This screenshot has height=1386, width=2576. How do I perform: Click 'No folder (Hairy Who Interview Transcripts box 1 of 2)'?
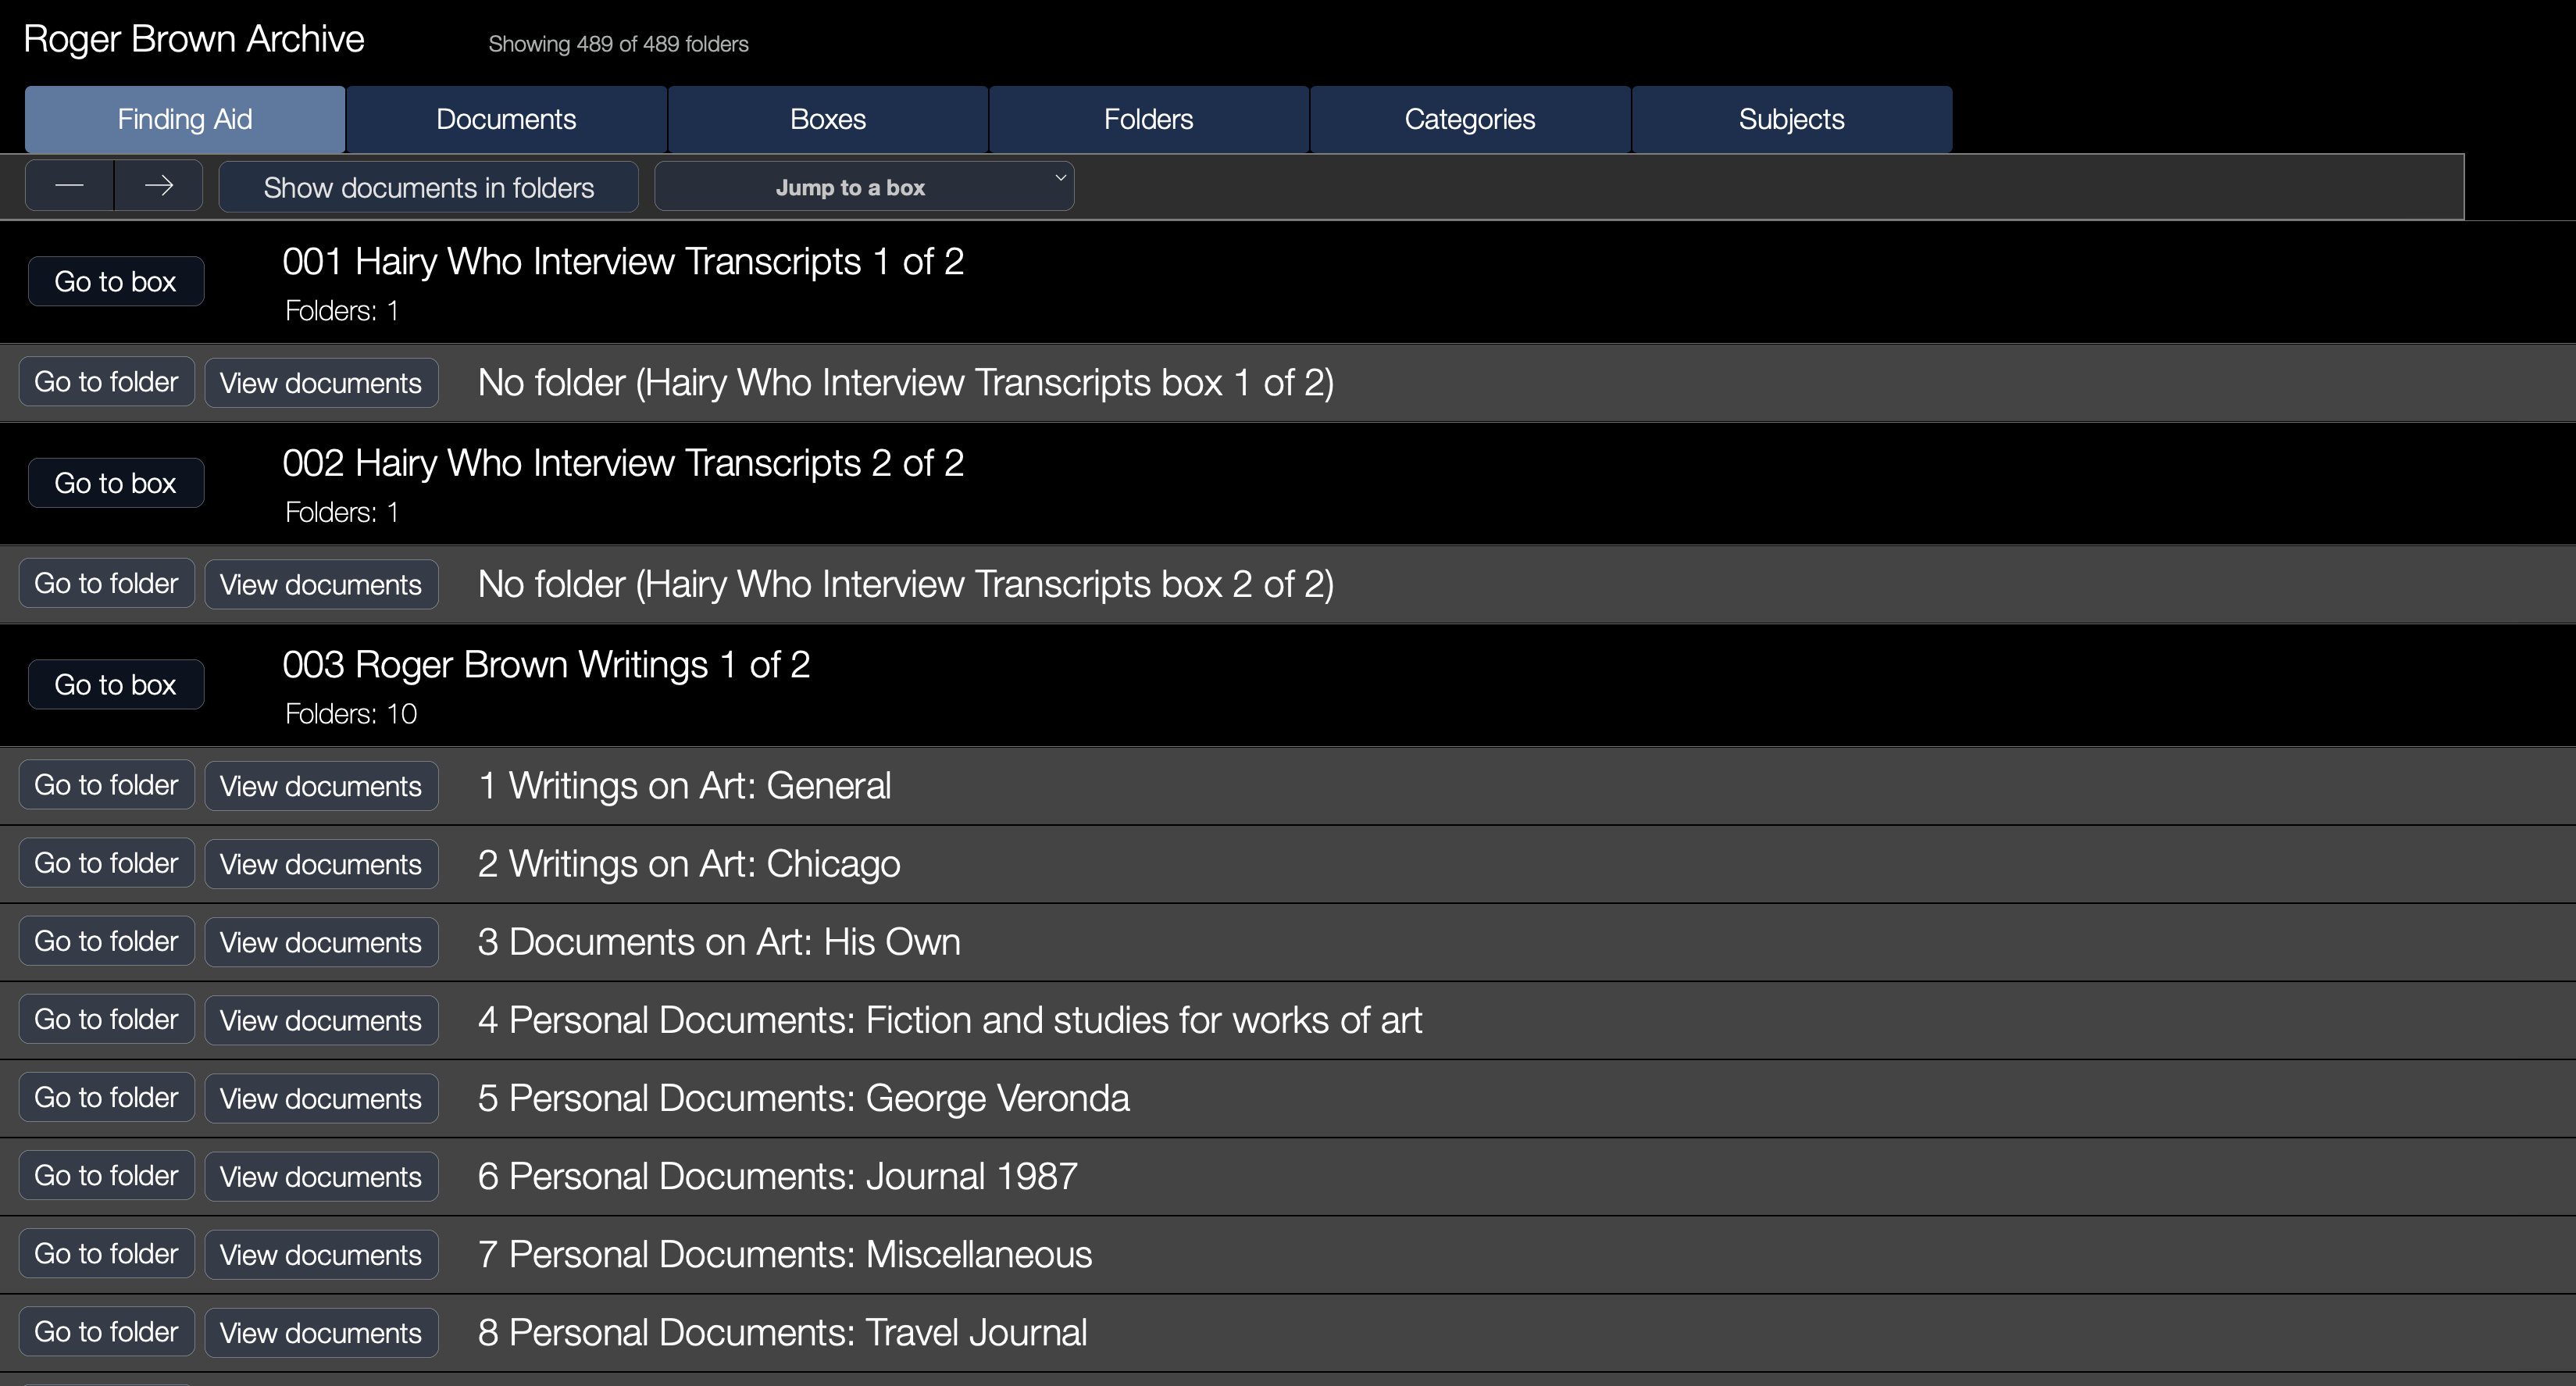[x=906, y=383]
